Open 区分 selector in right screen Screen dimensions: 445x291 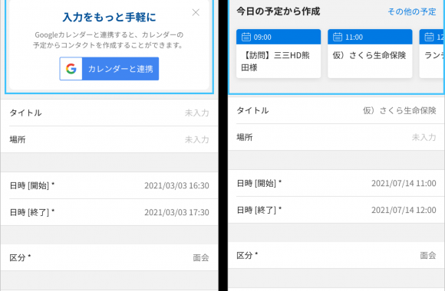tap(336, 255)
